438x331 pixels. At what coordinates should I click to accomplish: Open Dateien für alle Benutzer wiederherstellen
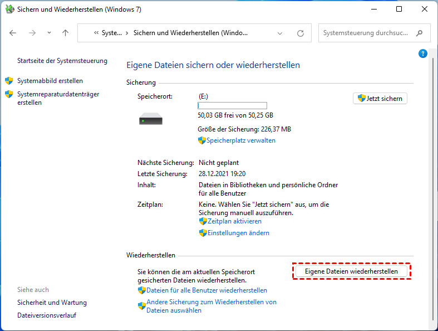[x=206, y=290]
